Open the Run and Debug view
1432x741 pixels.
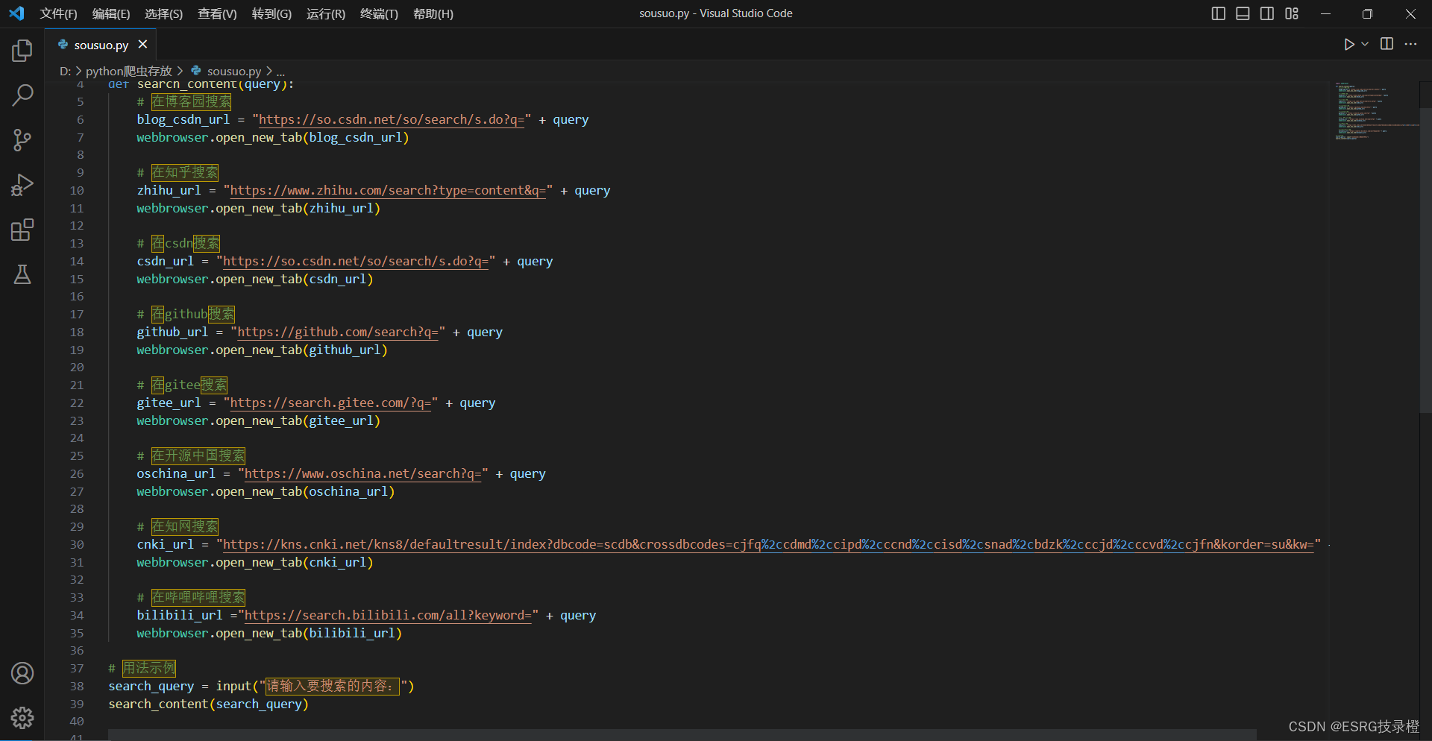[22, 185]
